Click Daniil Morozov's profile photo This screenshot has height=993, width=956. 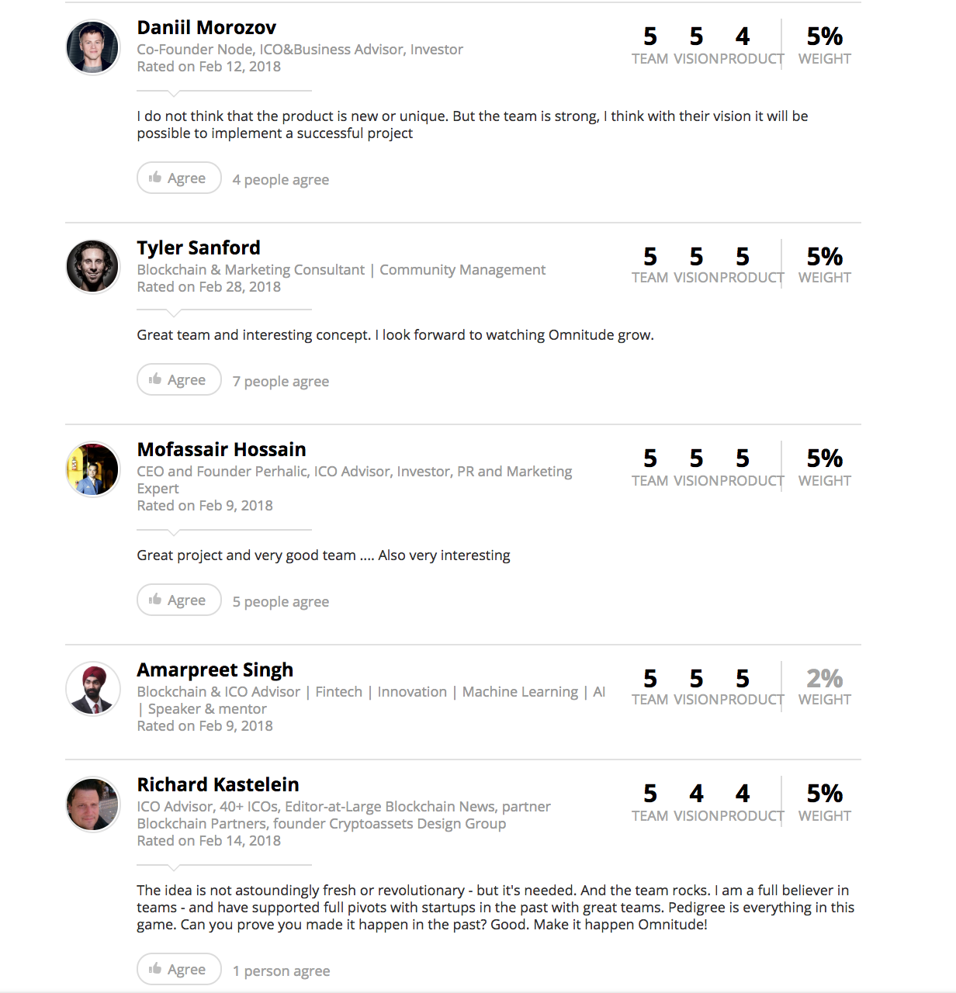93,47
